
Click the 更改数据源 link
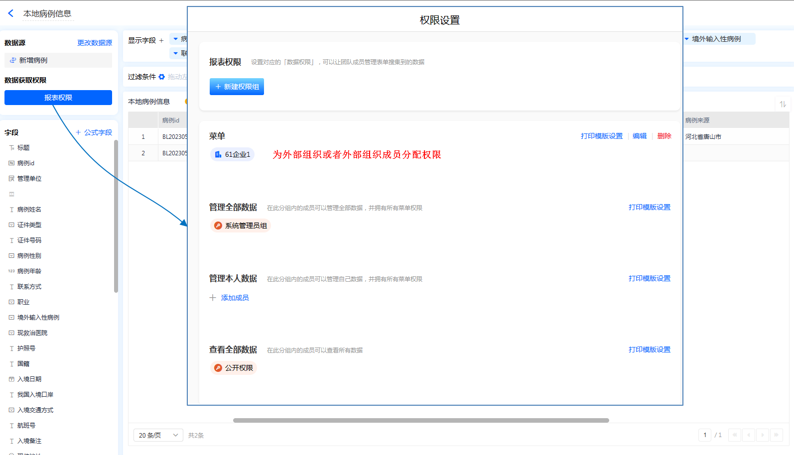[x=95, y=43]
